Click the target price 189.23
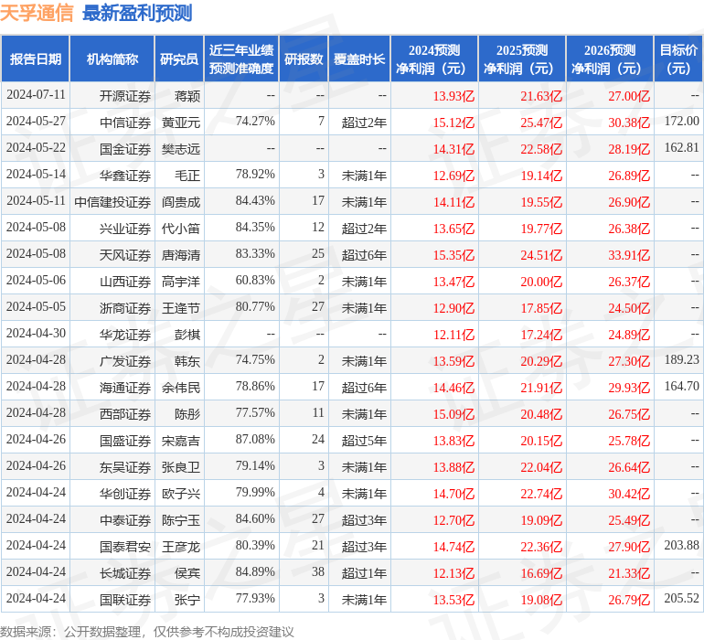The width and height of the screenshot is (704, 640). click(681, 359)
